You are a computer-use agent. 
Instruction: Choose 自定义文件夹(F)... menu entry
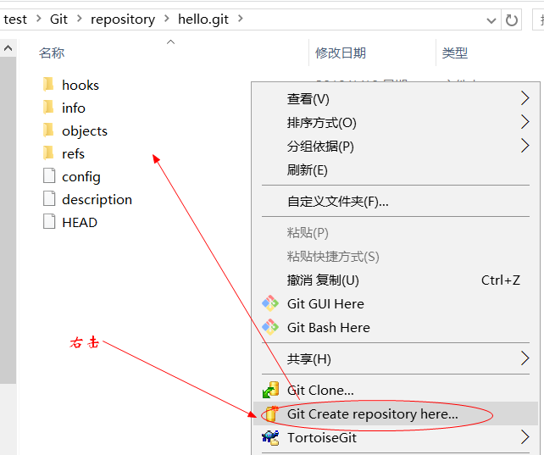pyautogui.click(x=396, y=201)
